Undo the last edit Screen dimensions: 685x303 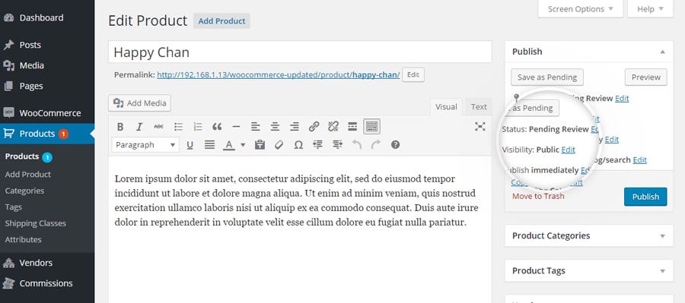tap(356, 145)
